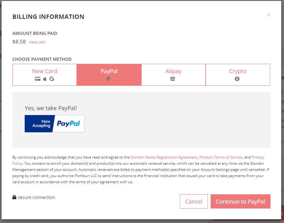The width and height of the screenshot is (284, 223).
Task: Select the PayPal payment tab
Action: [109, 75]
